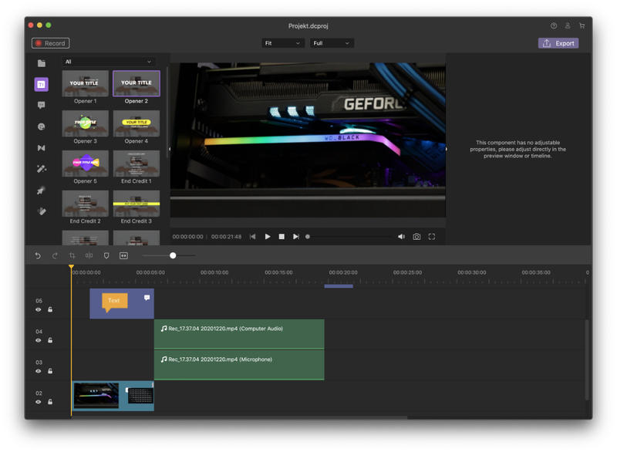Expand the All category dropdown
The image size is (617, 452).
point(108,62)
